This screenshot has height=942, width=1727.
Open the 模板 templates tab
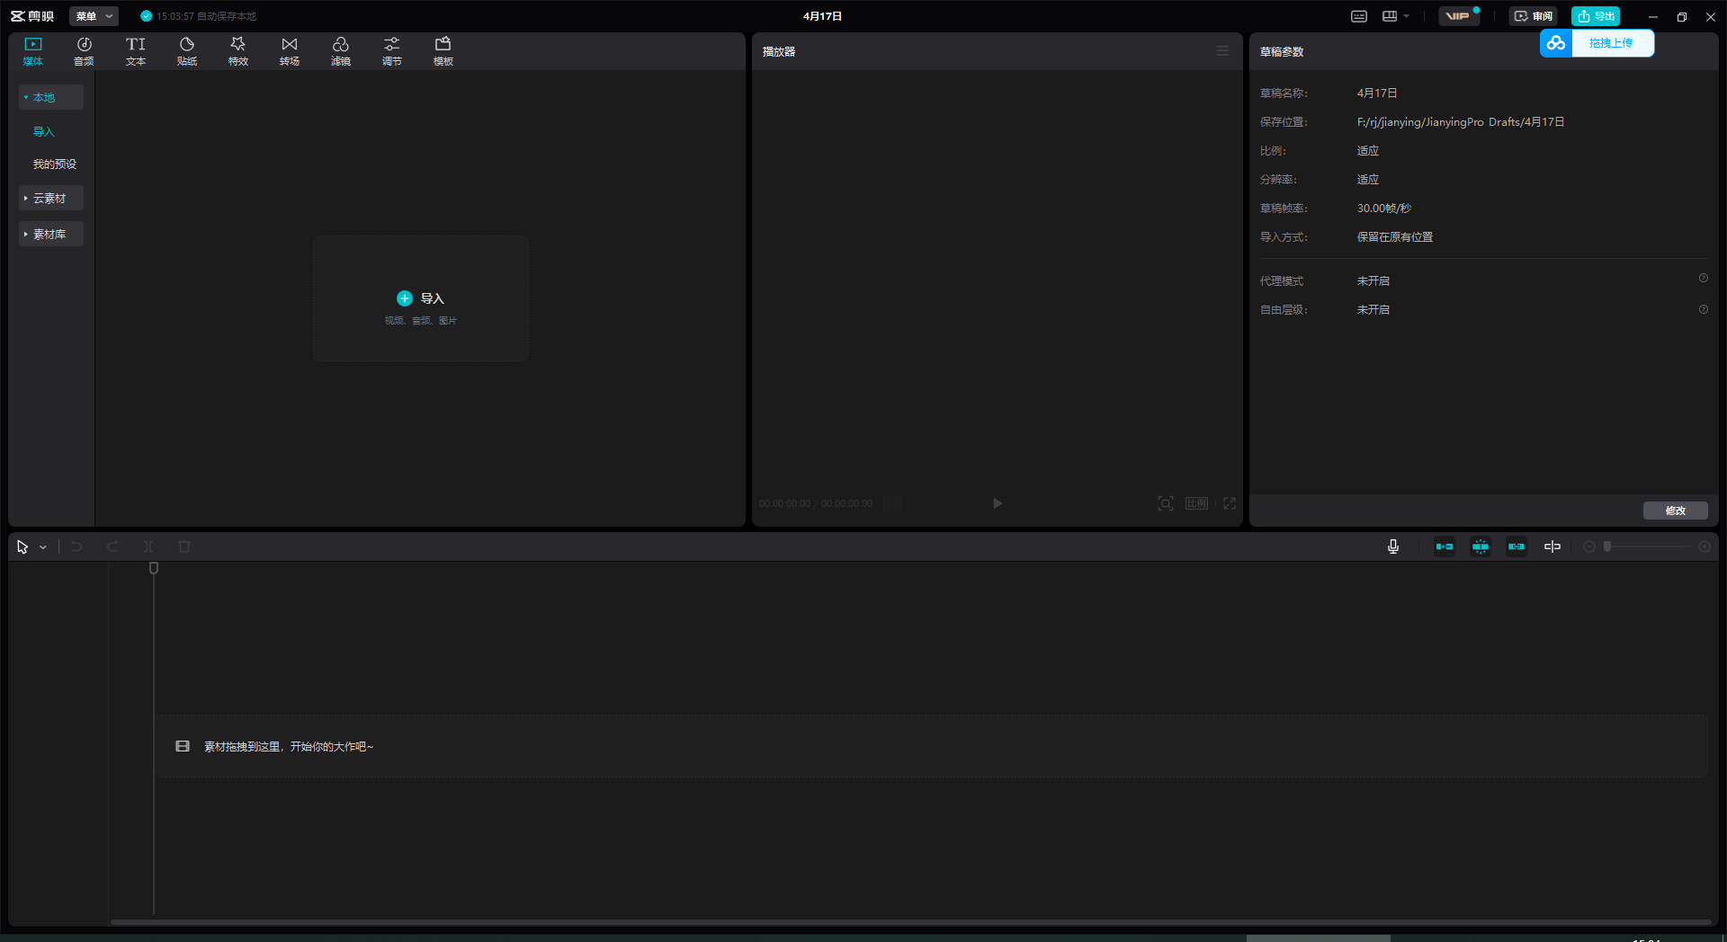click(443, 51)
